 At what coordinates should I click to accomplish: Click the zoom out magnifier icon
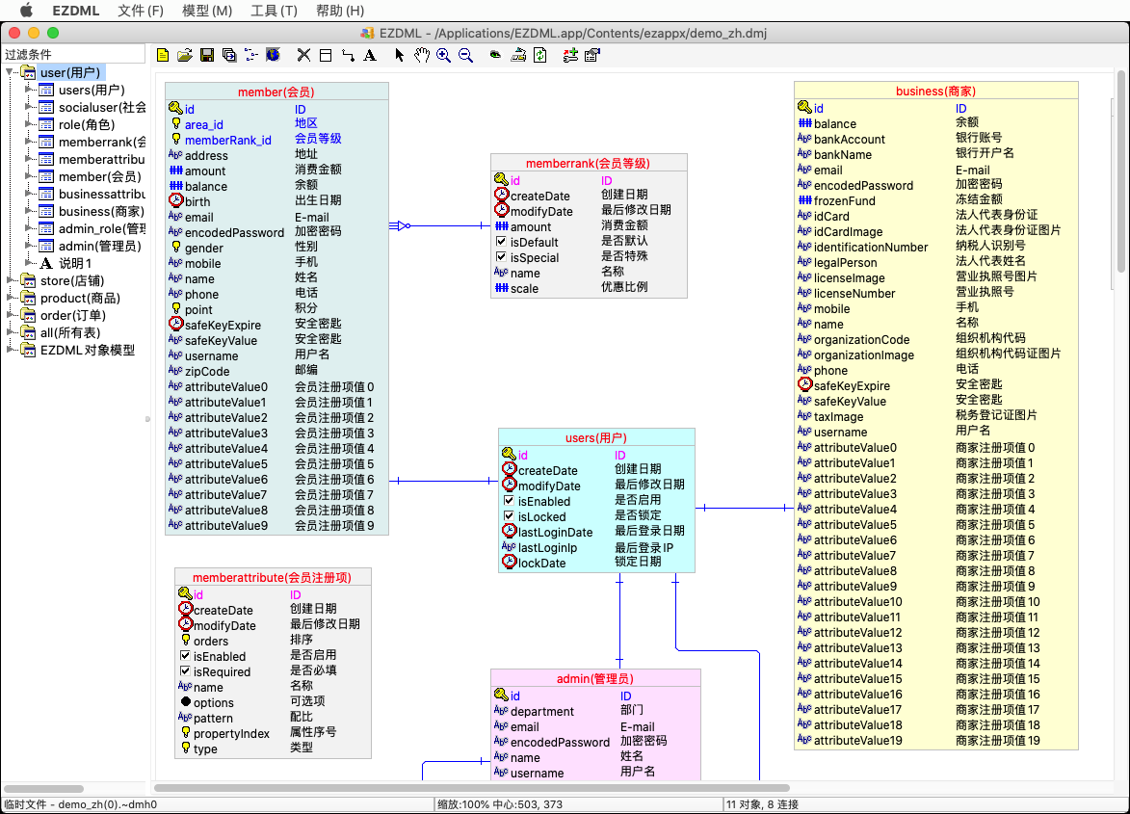tap(466, 56)
